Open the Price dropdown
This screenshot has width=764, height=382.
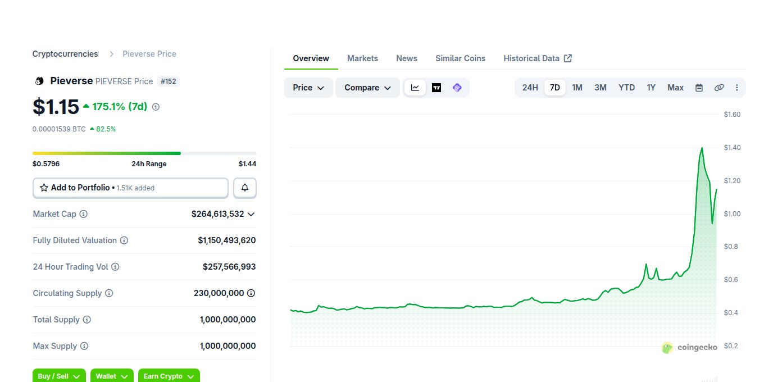(309, 88)
